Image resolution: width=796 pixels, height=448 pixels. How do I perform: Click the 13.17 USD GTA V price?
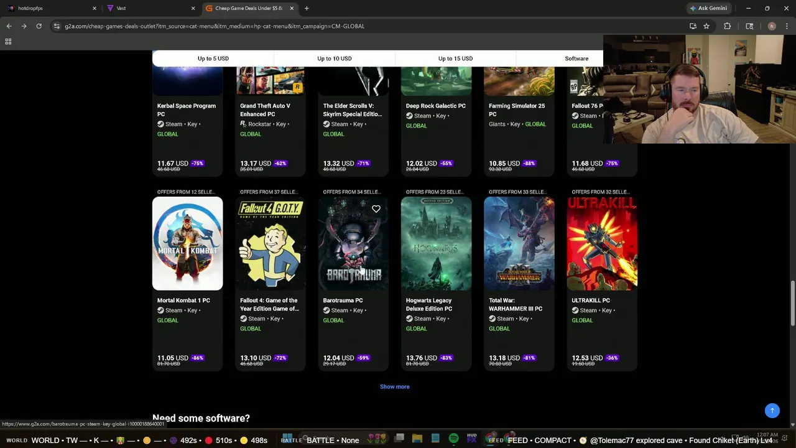click(x=256, y=164)
